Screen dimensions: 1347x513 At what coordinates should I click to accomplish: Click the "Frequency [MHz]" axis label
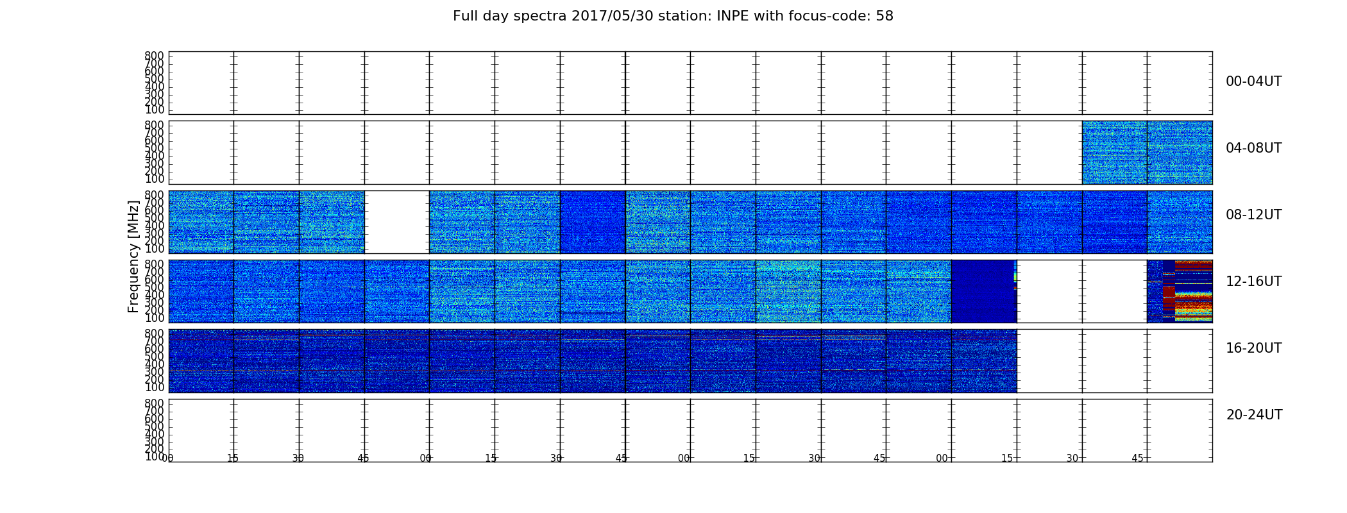click(x=133, y=256)
